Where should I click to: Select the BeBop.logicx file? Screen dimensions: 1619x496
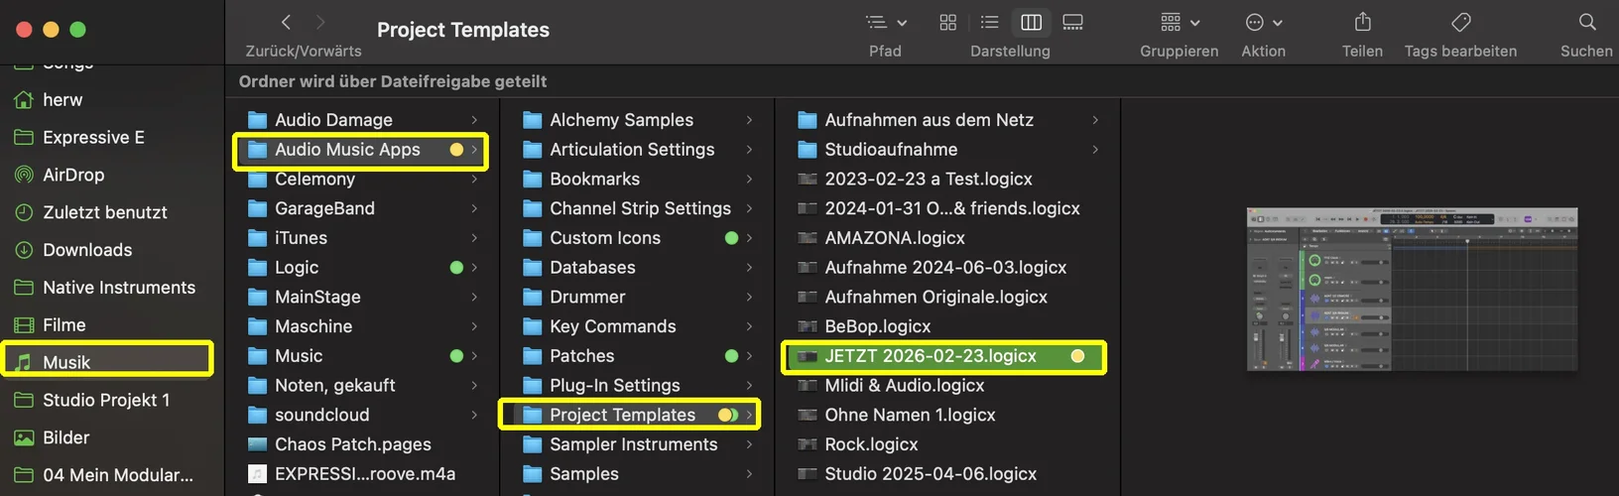(x=877, y=326)
